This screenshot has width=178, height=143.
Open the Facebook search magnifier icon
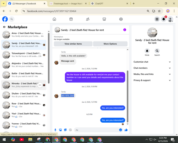tap(12, 19)
